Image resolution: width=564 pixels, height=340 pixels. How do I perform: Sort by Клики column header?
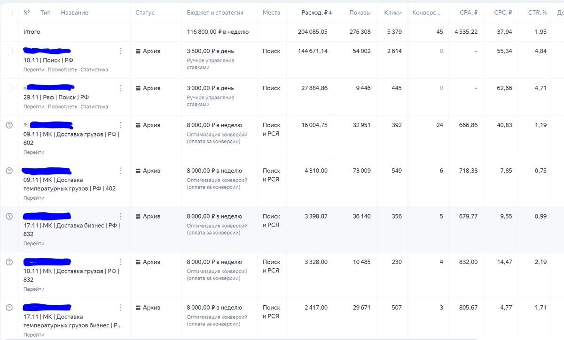pyautogui.click(x=393, y=13)
